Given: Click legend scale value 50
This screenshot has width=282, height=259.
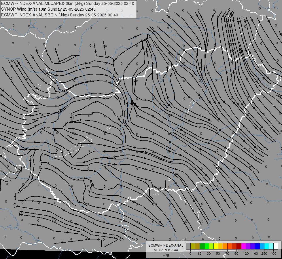Looking at the screenshot, I should click(218, 254).
